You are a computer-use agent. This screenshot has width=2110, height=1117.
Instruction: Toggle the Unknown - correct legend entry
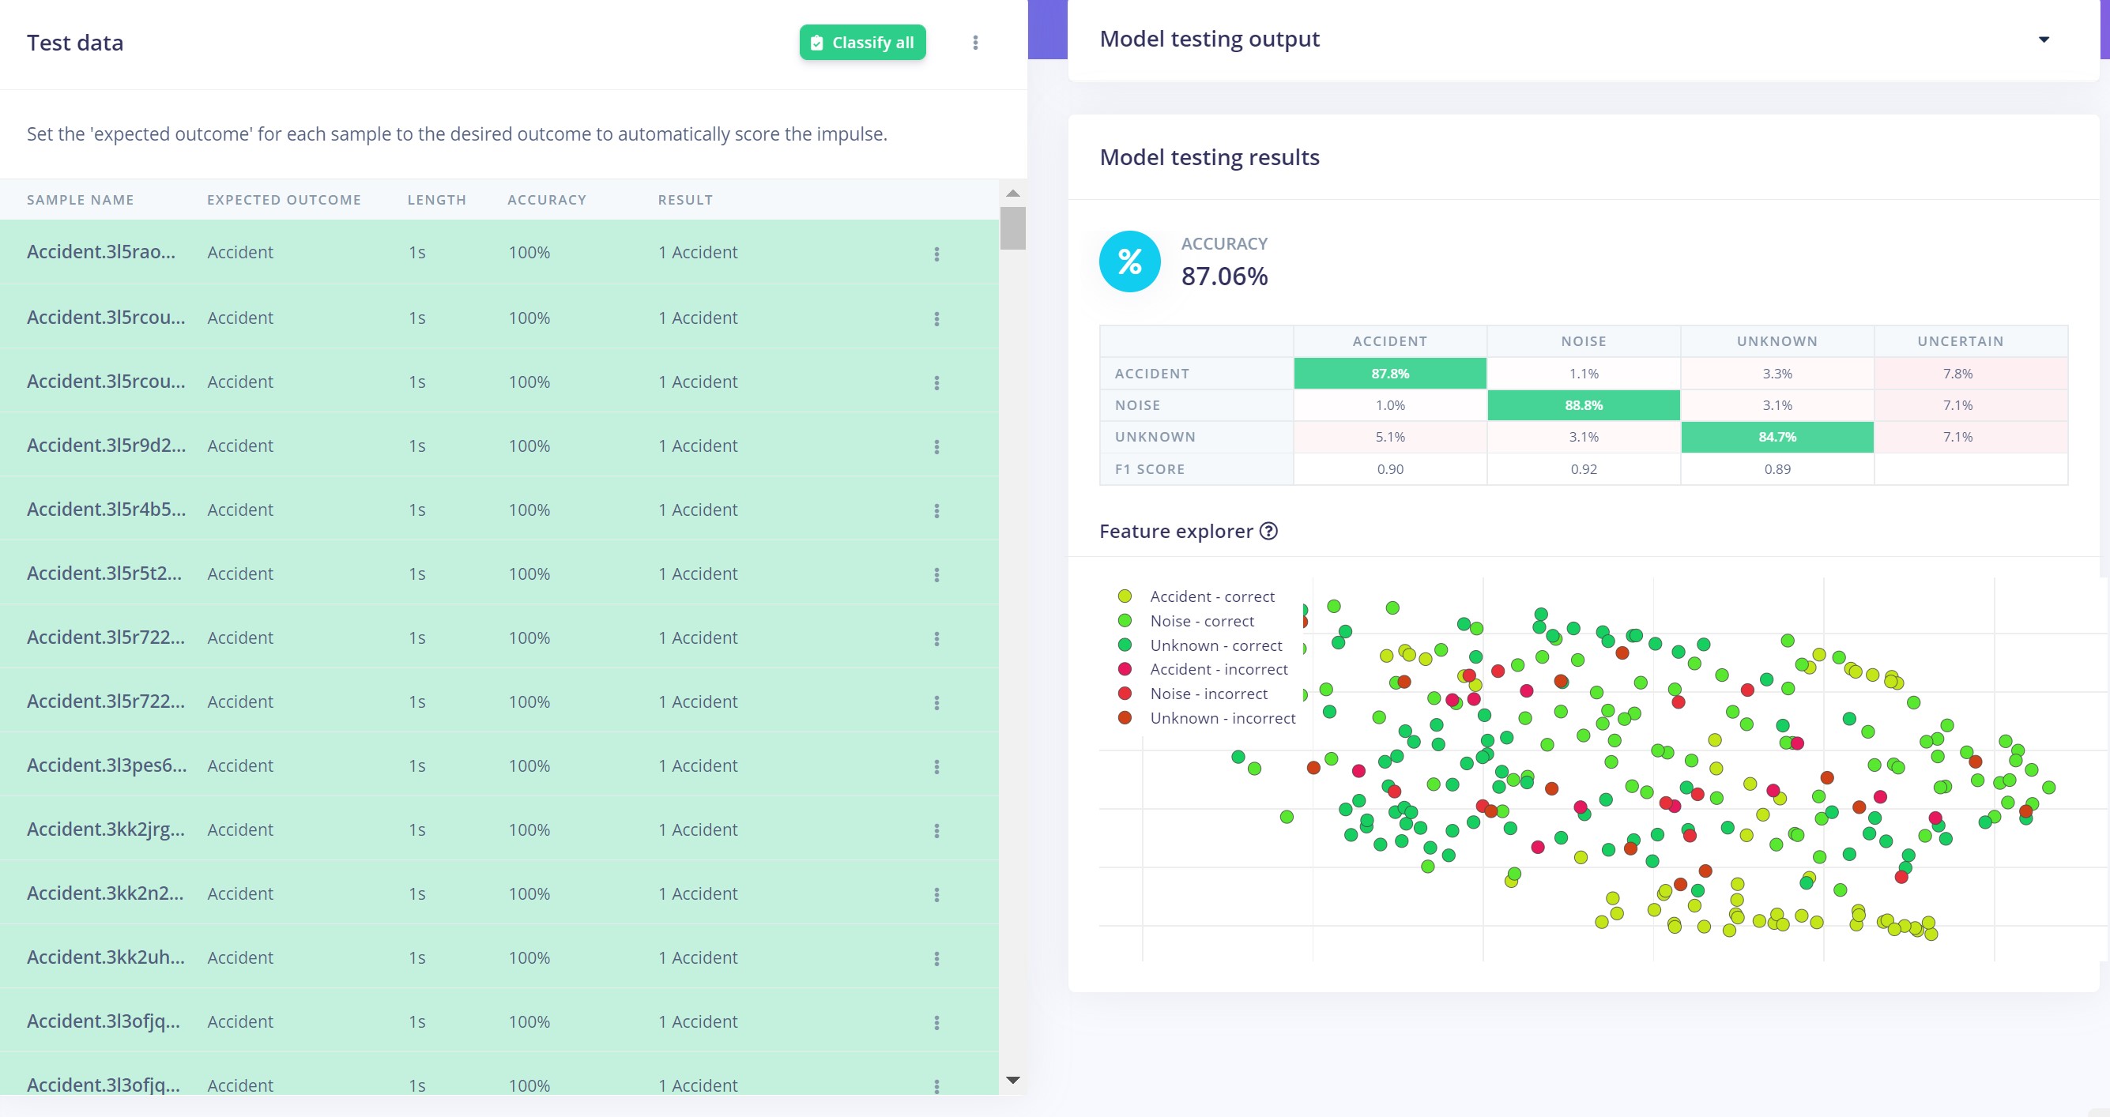click(x=1200, y=645)
